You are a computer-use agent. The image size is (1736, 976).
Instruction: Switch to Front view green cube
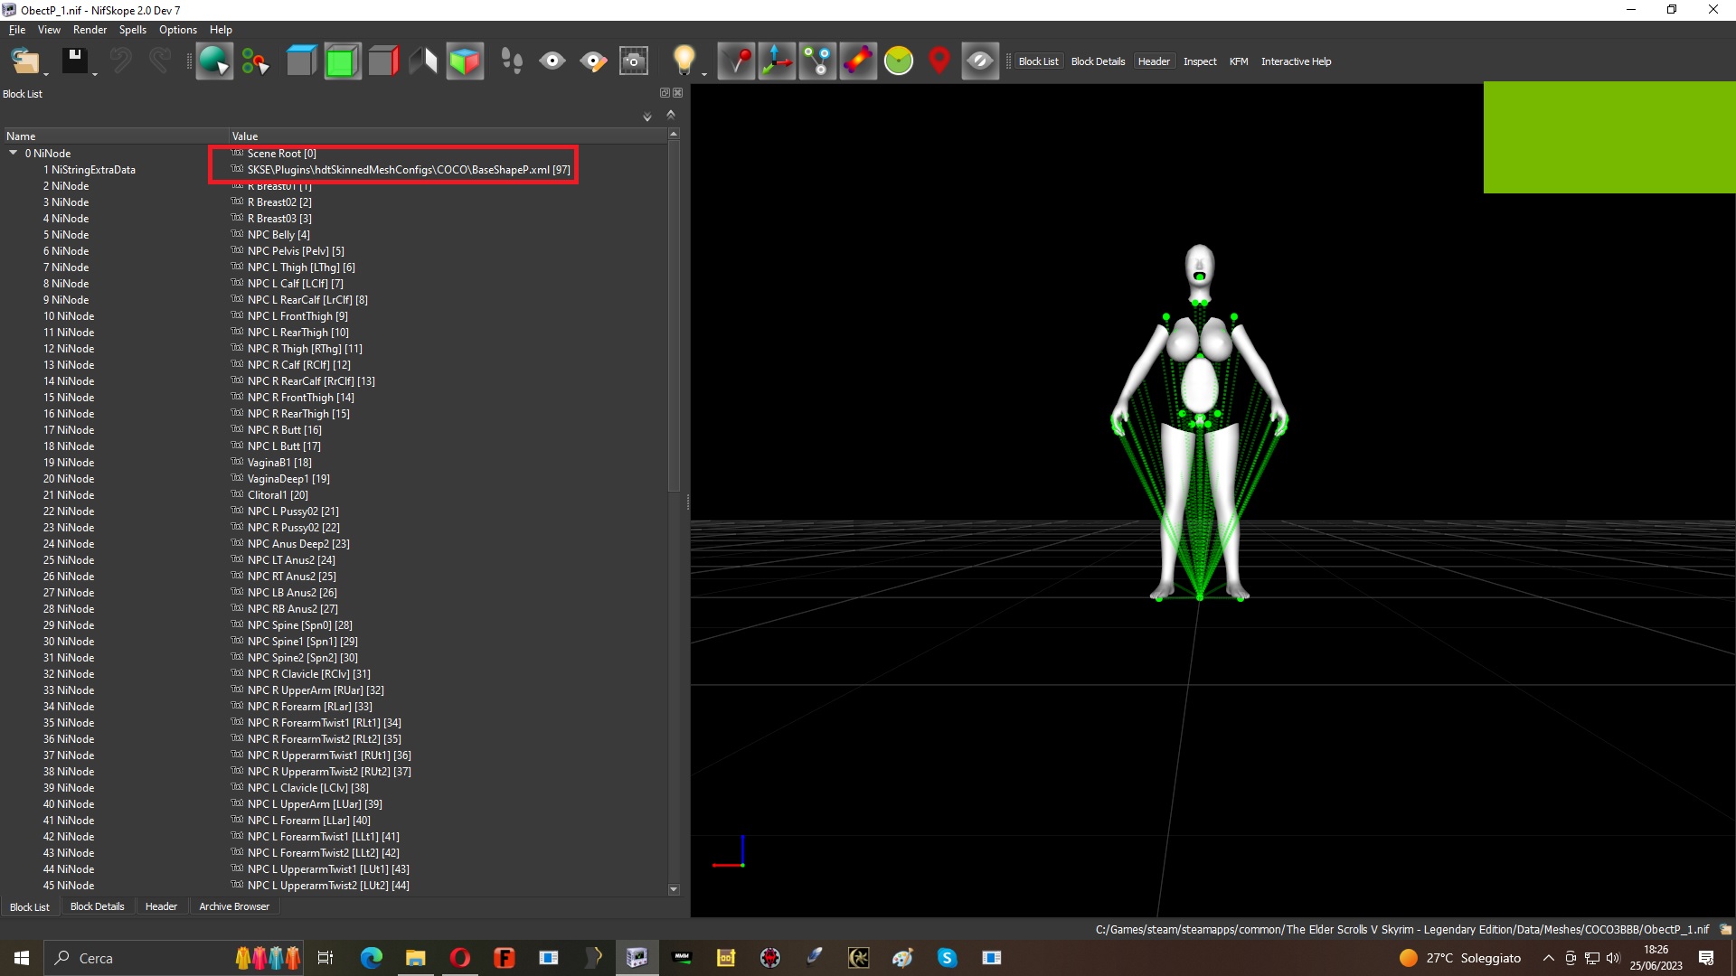[342, 61]
